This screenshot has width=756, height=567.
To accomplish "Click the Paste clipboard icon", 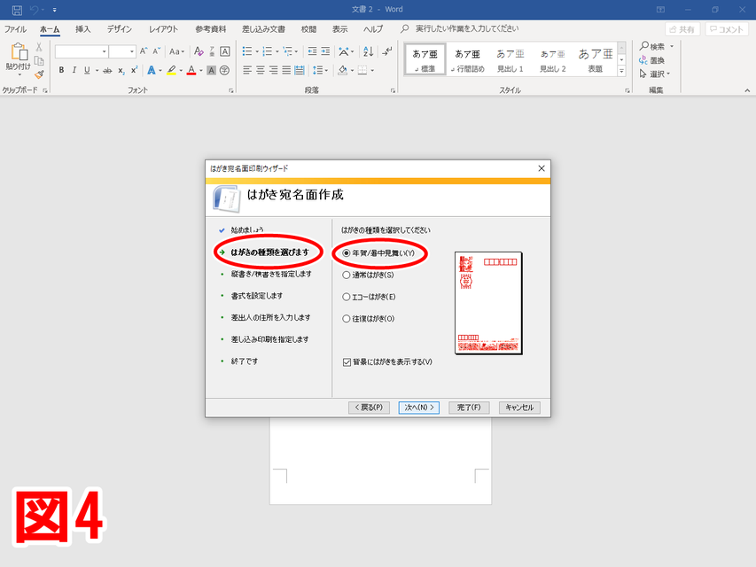I will coord(19,52).
